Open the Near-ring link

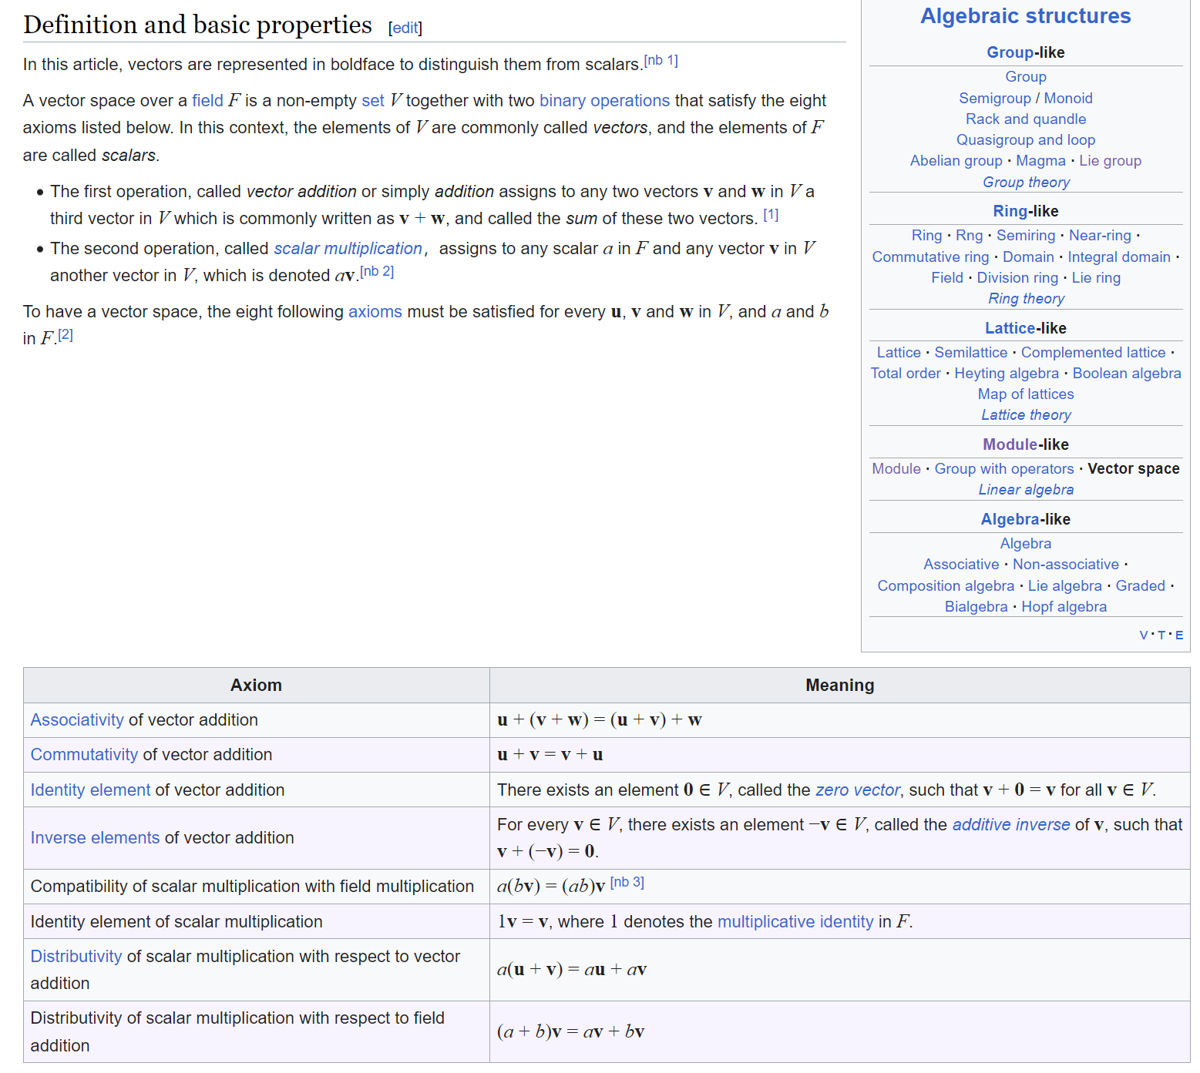[x=1100, y=236]
